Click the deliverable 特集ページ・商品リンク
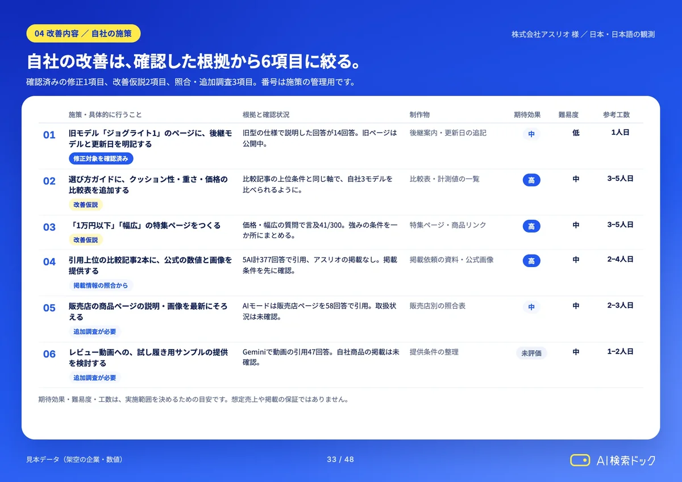682x482 pixels. [448, 225]
